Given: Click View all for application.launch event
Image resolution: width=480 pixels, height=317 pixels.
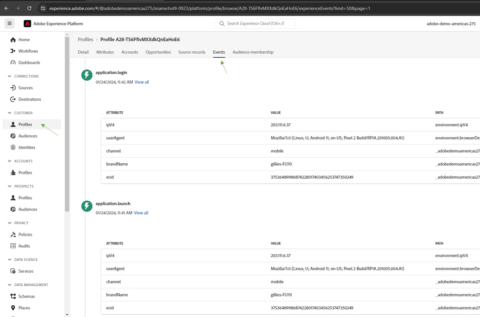Looking at the screenshot, I should coord(141,213).
